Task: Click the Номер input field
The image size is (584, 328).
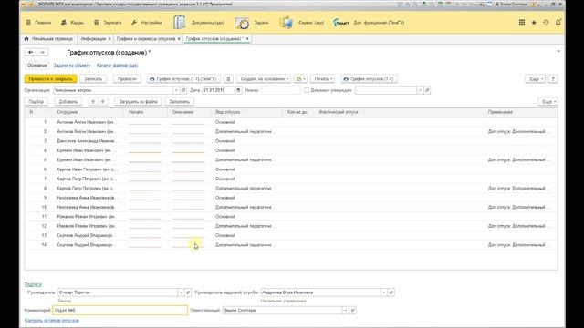Action: 280,90
